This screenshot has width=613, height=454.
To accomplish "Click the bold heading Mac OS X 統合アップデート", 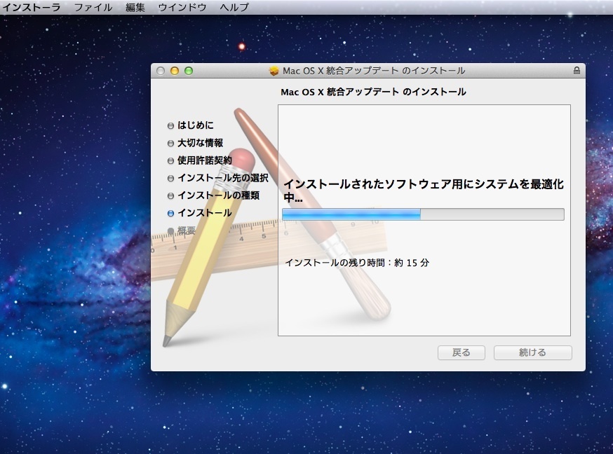I will tap(373, 92).
